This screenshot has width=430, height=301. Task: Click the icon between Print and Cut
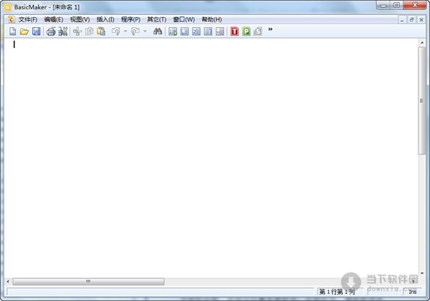63,31
